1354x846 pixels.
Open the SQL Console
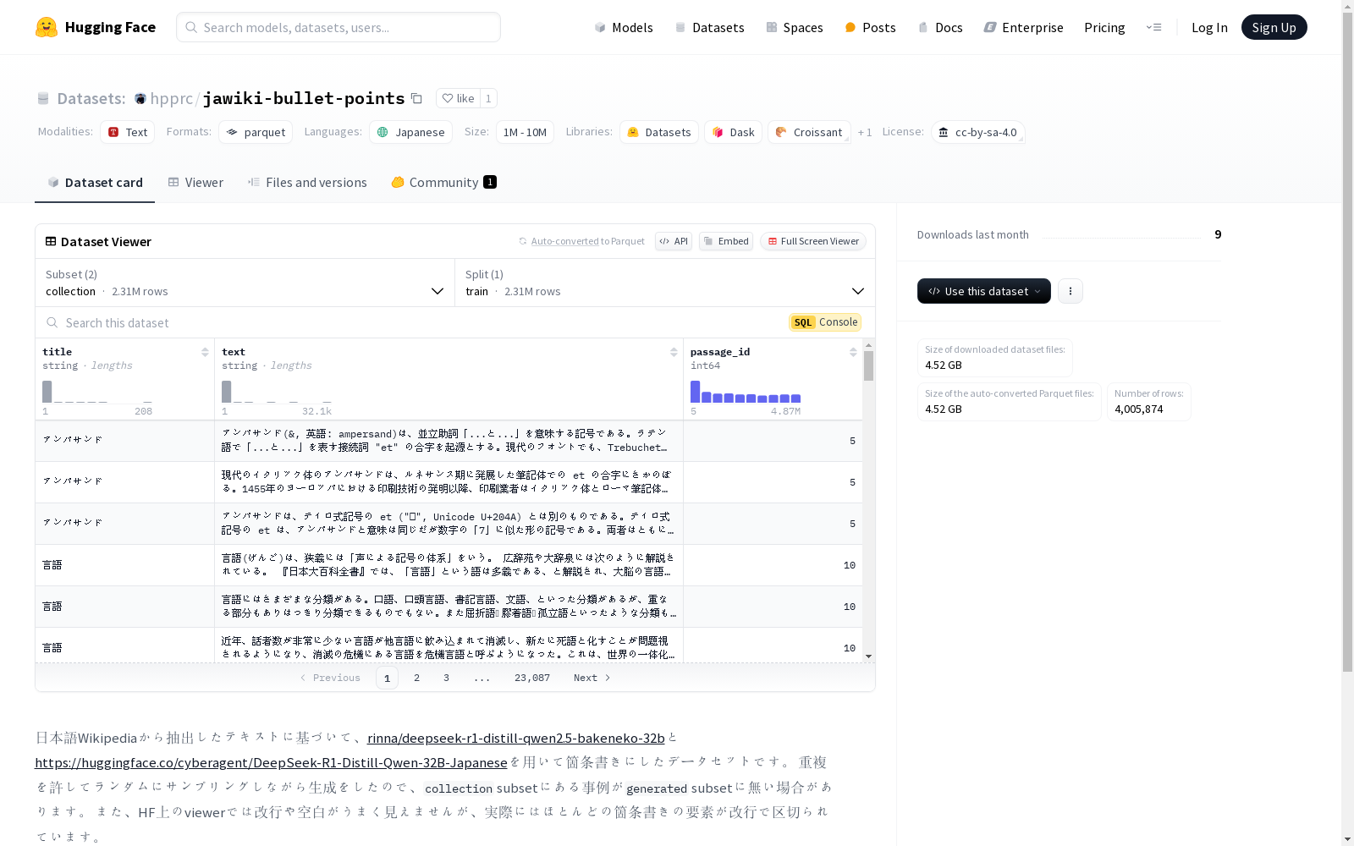coord(825,322)
